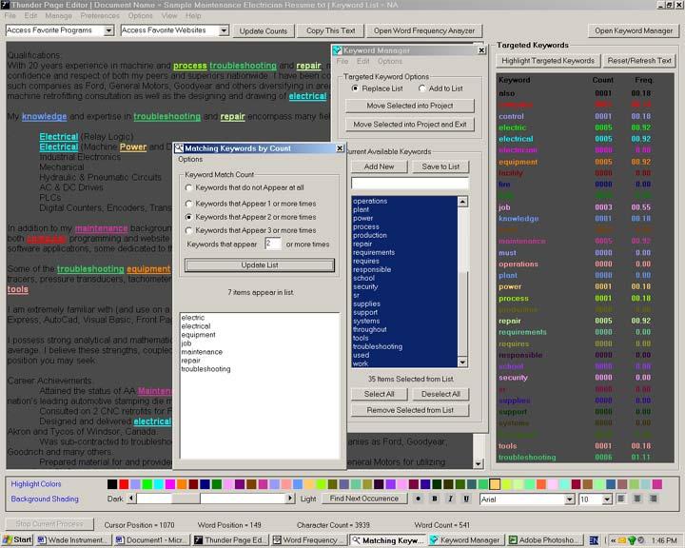Switch to Document1 Microsoft Word taskbar item
The image size is (685, 548).
pyautogui.click(x=151, y=540)
